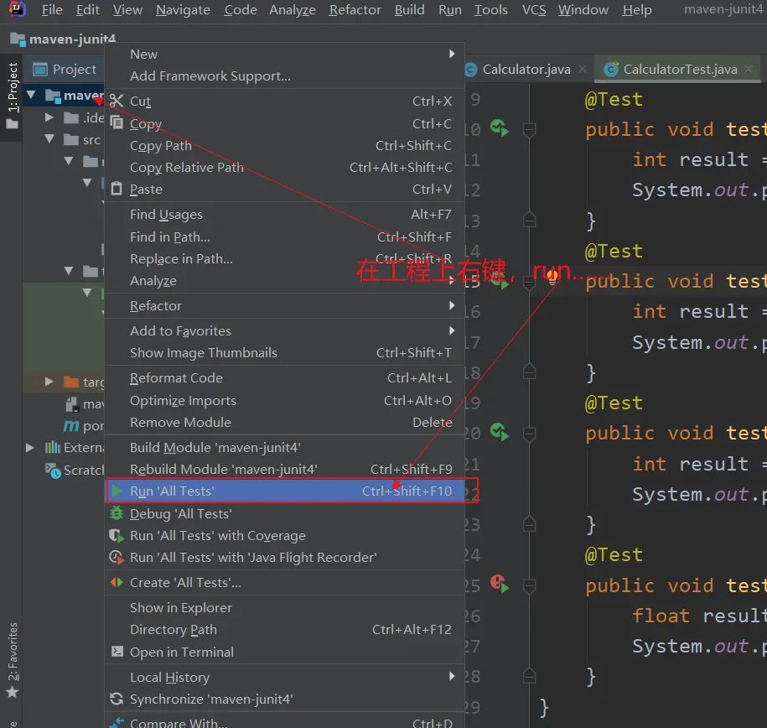
Task: Click the Debug 'All Tests' bug icon
Action: tap(117, 513)
